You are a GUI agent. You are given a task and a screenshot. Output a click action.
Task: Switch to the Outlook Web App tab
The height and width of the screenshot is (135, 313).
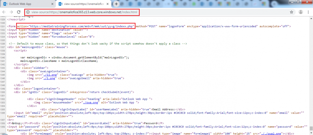point(26,4)
